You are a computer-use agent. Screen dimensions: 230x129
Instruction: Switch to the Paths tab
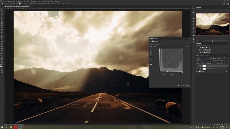tap(207, 55)
